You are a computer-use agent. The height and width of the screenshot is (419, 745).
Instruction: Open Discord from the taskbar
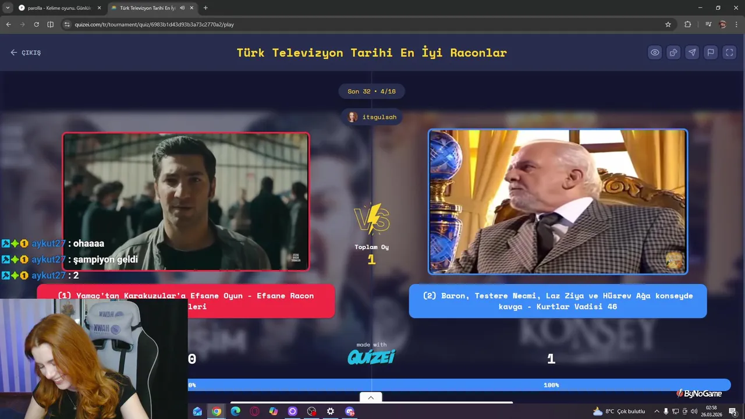350,411
